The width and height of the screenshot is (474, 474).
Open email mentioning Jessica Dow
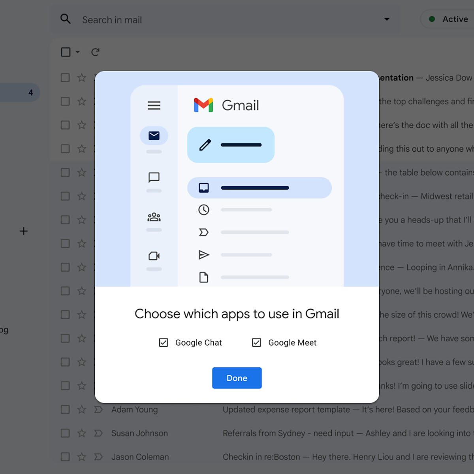[x=427, y=78]
